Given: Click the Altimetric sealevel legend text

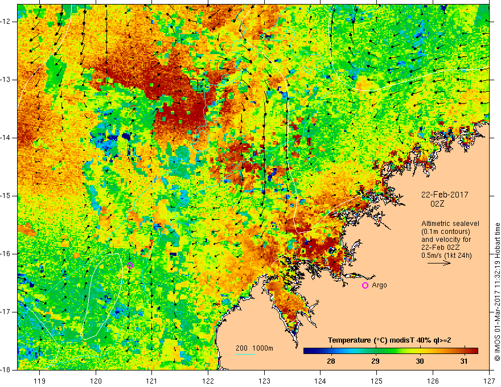Looking at the screenshot, I should click(450, 240).
